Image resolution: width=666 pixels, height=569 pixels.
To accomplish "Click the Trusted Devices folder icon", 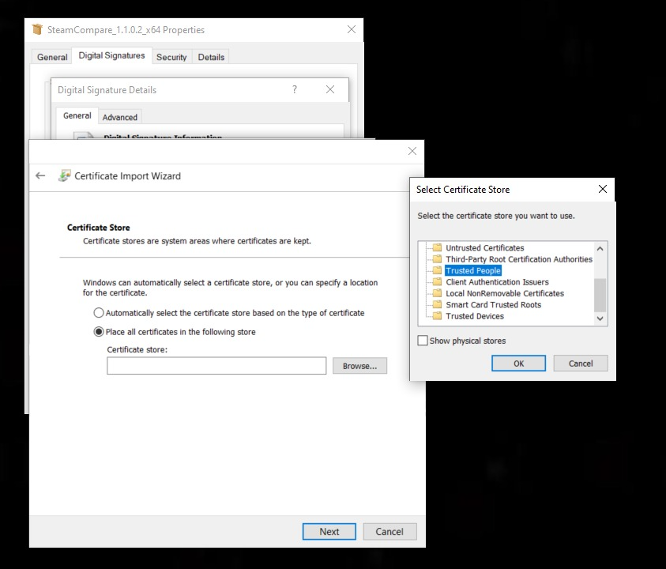I will click(x=437, y=316).
